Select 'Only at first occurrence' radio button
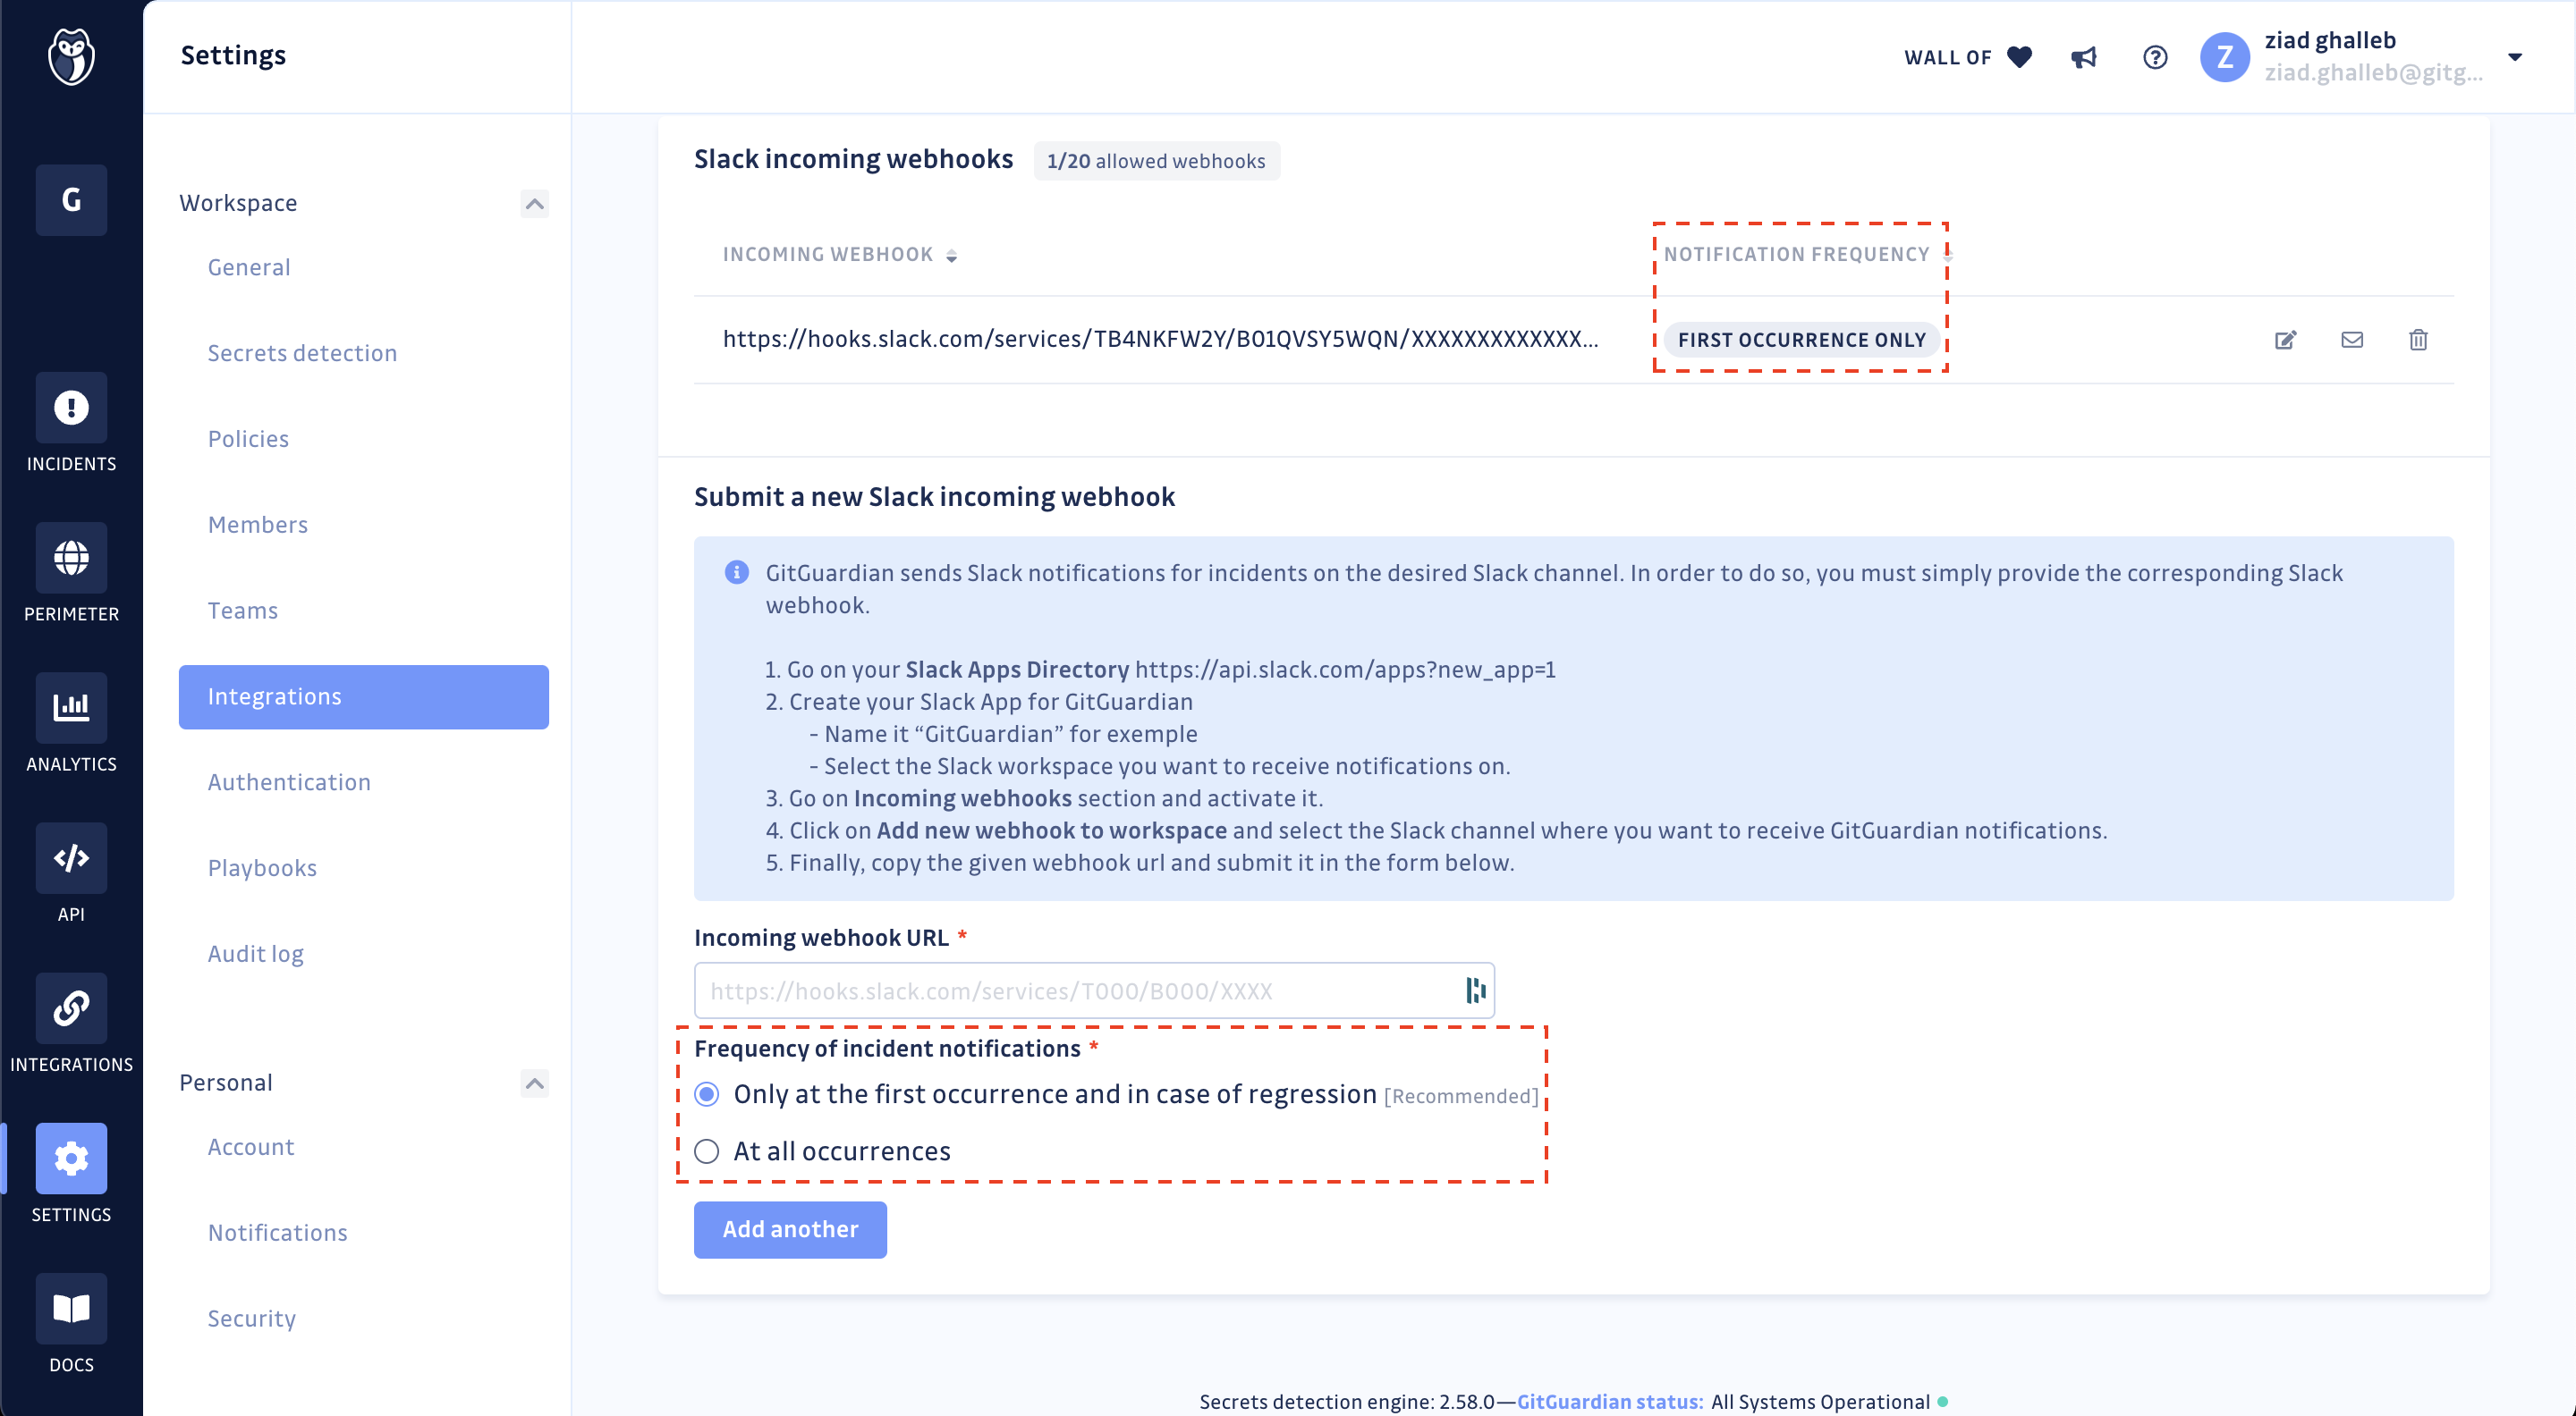The width and height of the screenshot is (2576, 1416). (707, 1095)
